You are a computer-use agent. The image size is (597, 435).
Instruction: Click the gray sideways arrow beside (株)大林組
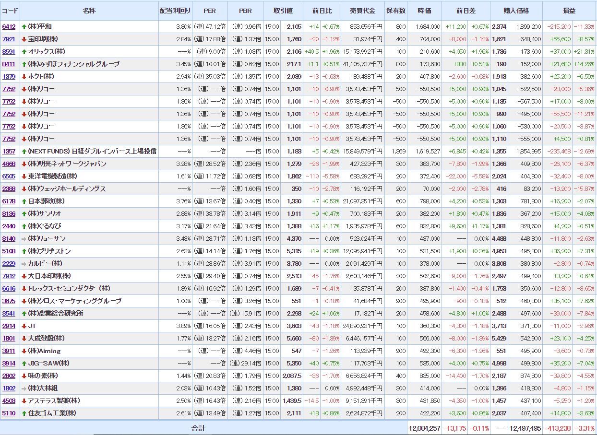pos(24,388)
